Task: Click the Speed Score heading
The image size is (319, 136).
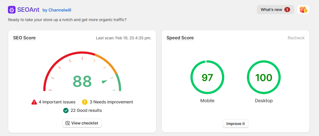Action: [180, 38]
